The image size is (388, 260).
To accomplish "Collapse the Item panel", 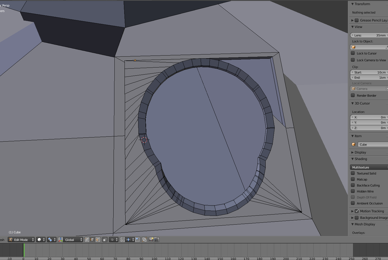I will 353,136.
